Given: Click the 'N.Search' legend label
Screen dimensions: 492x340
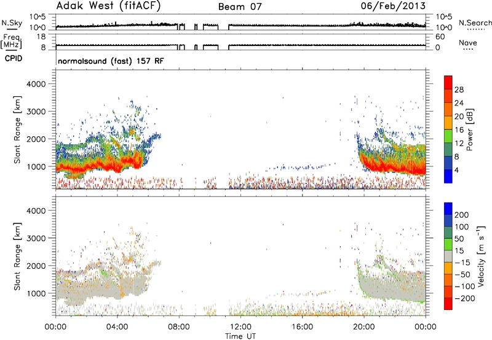Looking at the screenshot, I should [x=475, y=23].
